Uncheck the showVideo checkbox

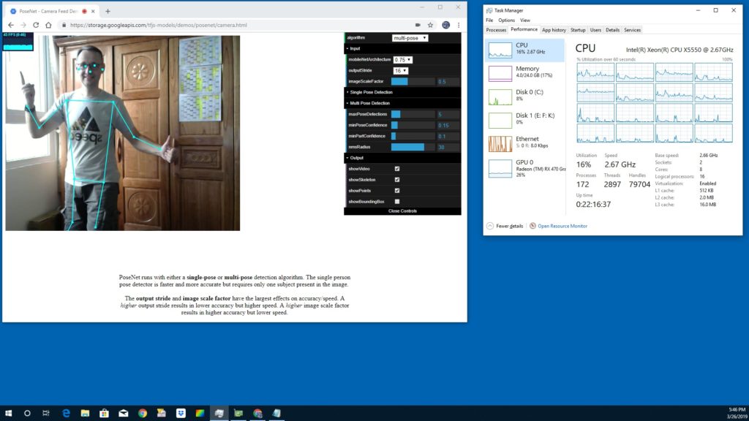click(x=397, y=169)
